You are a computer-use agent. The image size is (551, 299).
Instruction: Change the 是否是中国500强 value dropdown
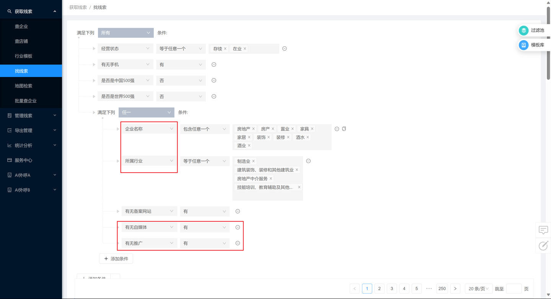click(x=181, y=80)
